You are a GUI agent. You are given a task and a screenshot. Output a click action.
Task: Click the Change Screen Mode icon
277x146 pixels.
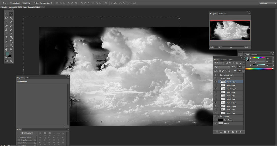(11, 61)
